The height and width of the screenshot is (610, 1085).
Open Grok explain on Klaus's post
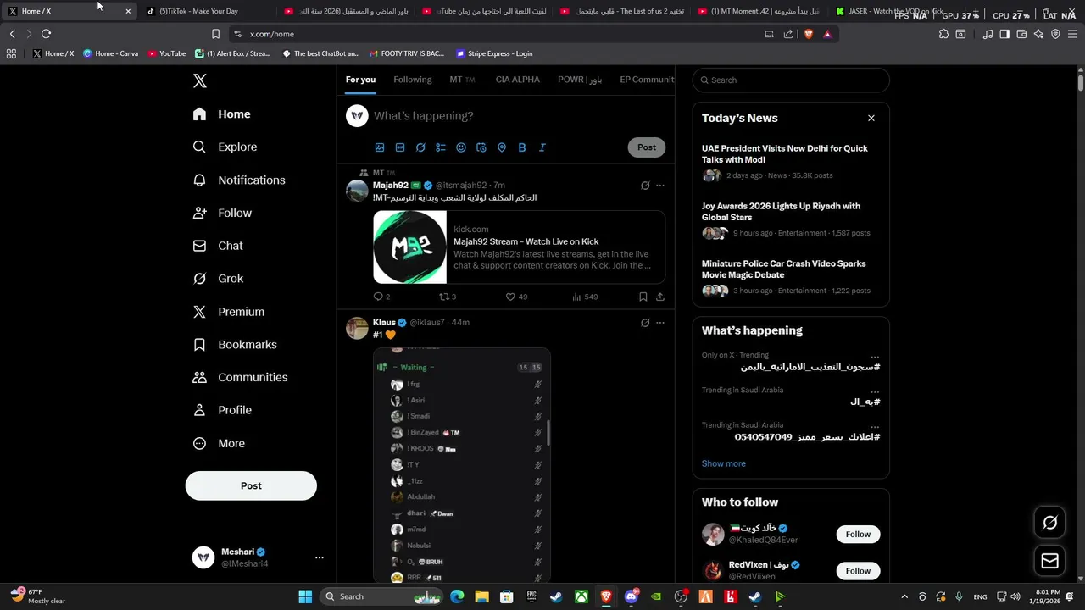point(645,323)
